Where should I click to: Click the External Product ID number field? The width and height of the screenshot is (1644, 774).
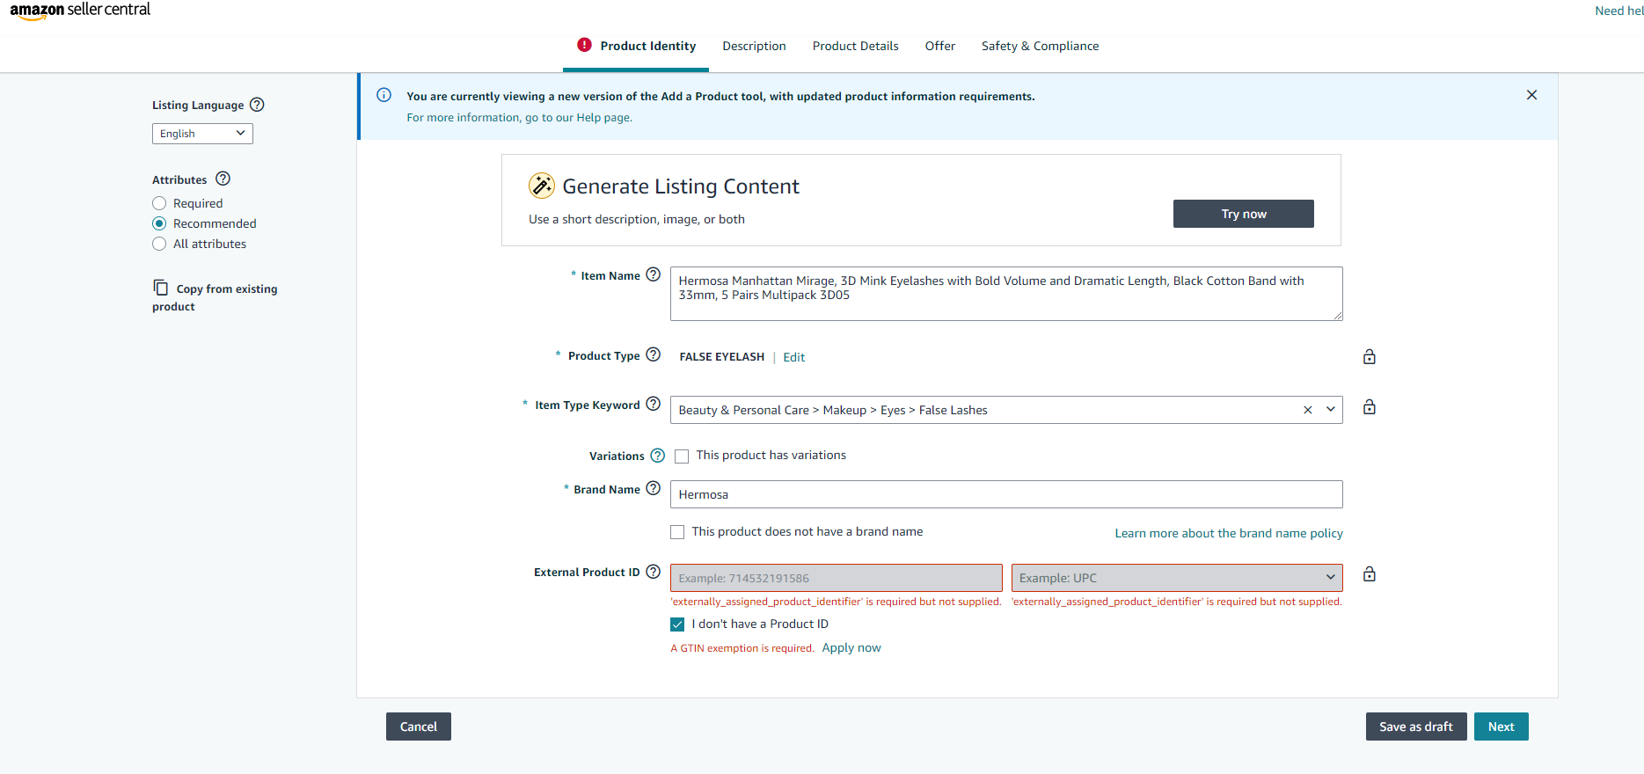point(836,578)
